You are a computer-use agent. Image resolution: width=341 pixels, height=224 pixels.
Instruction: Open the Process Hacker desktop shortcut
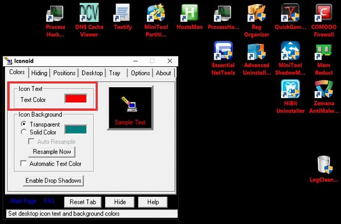55,20
